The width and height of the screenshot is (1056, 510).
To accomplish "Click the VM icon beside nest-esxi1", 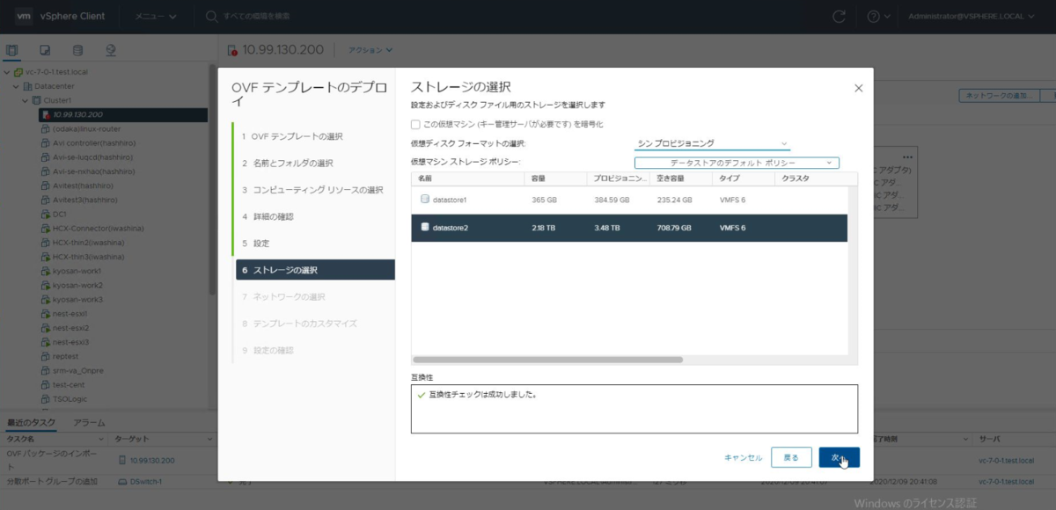I will pos(46,313).
